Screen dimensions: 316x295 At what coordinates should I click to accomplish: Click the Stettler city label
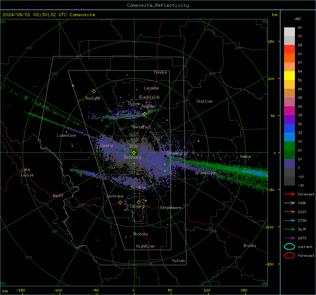click(205, 101)
